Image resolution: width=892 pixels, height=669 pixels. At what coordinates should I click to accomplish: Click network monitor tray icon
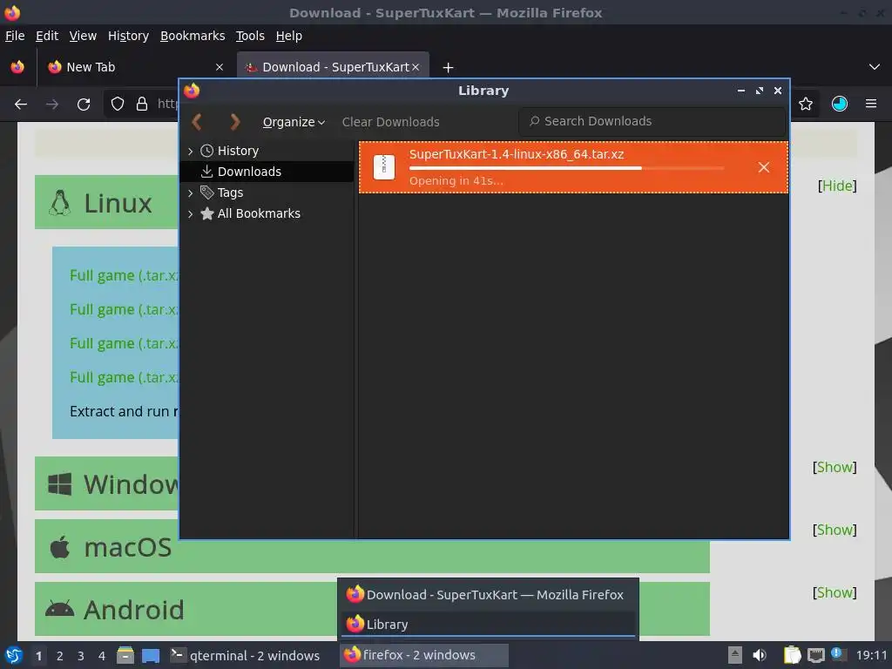click(x=815, y=655)
